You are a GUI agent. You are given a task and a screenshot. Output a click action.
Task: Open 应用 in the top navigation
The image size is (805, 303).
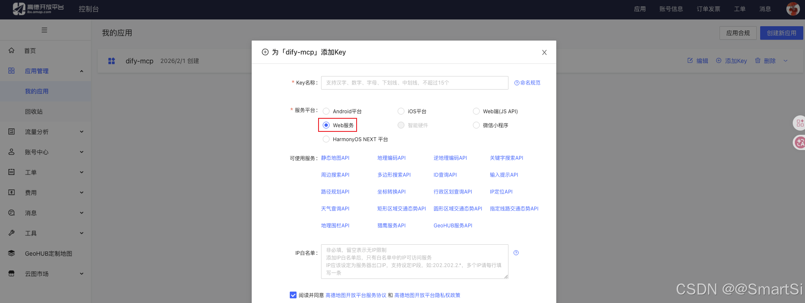pyautogui.click(x=640, y=9)
